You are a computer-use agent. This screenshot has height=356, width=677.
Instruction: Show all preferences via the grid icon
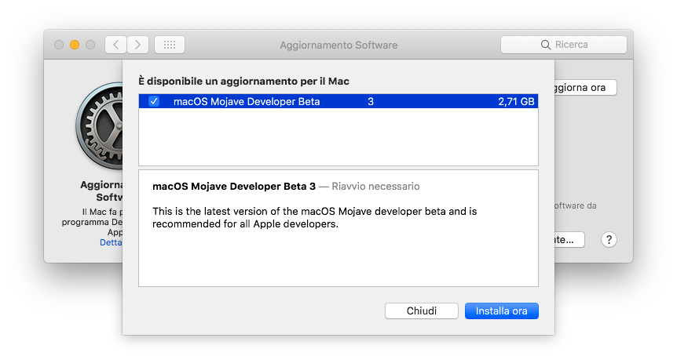(170, 45)
